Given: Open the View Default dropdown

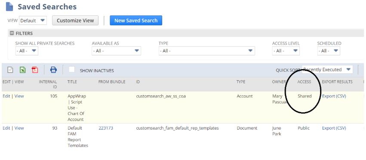Looking at the screenshot, I should pos(33,21).
